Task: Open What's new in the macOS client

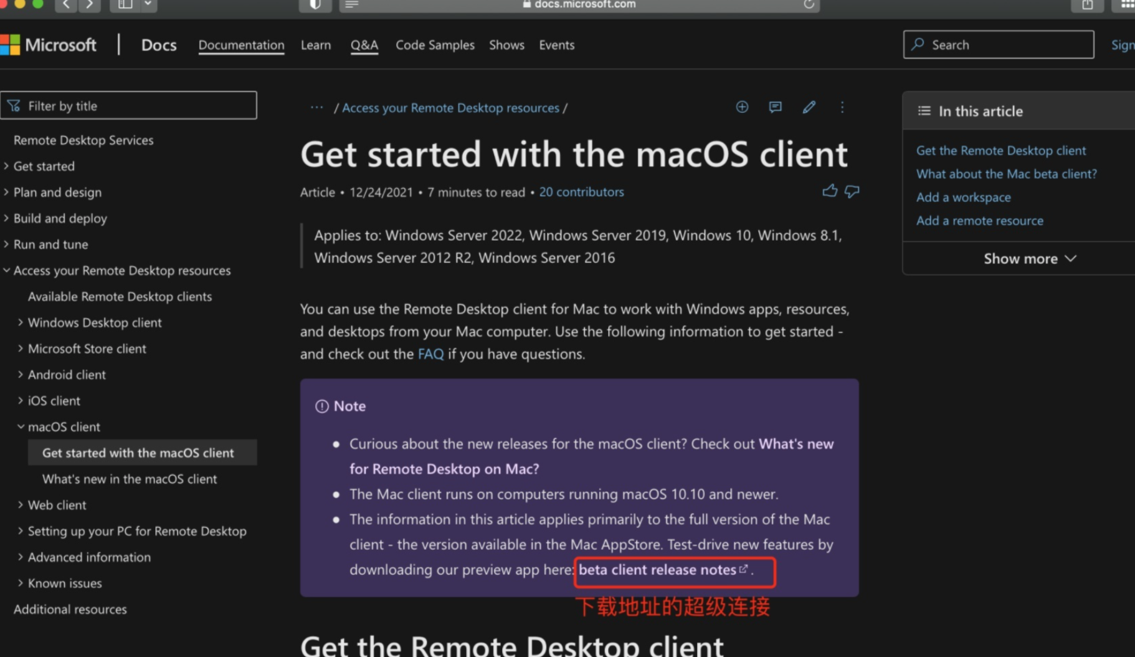Action: (x=130, y=479)
